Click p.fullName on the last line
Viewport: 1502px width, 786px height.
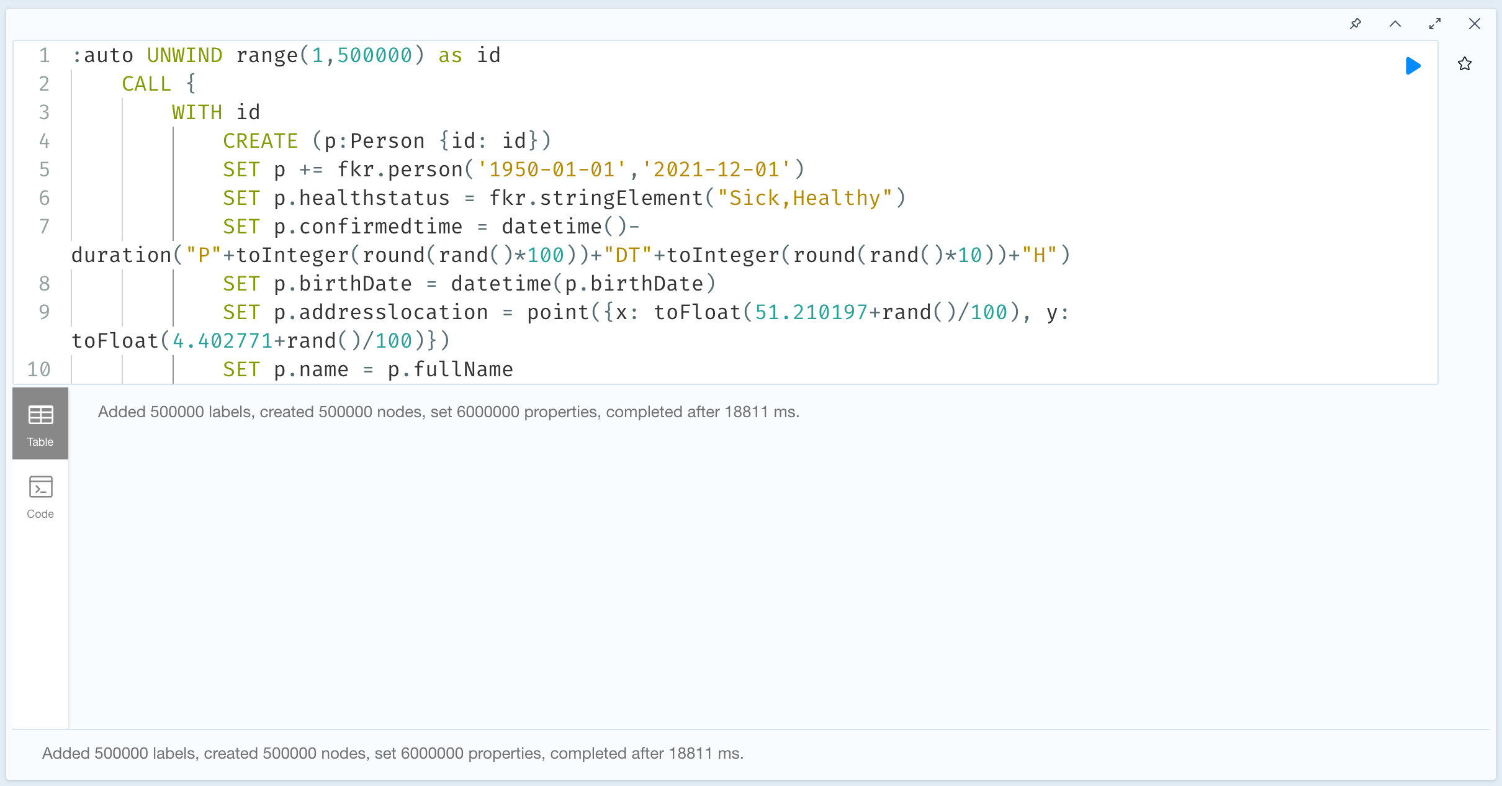(x=450, y=369)
